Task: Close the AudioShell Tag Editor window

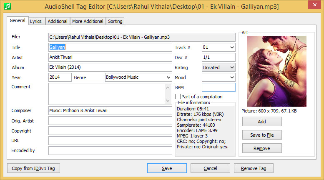Action: point(314,5)
